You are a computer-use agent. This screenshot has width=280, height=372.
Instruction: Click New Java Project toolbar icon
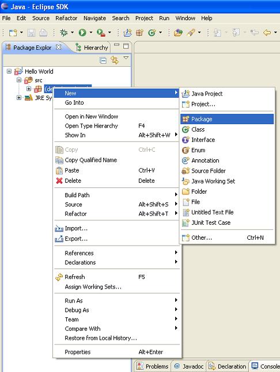(128, 33)
